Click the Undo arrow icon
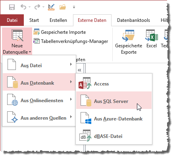This screenshot has height=159, width=175. click(23, 7)
